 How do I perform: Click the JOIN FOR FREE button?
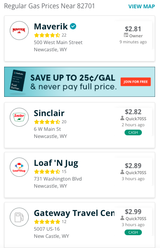pyautogui.click(x=135, y=82)
